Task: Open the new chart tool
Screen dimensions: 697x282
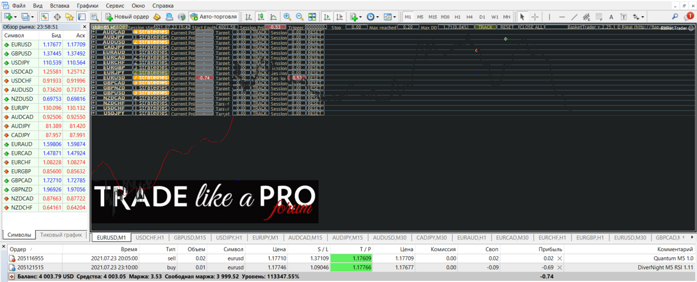Action: [8, 17]
